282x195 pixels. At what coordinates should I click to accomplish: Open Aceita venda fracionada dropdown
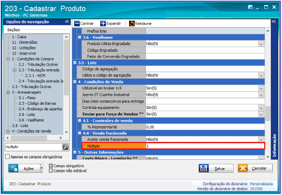tap(261, 140)
